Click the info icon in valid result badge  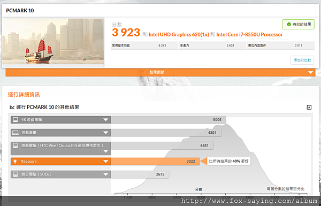(x=289, y=25)
